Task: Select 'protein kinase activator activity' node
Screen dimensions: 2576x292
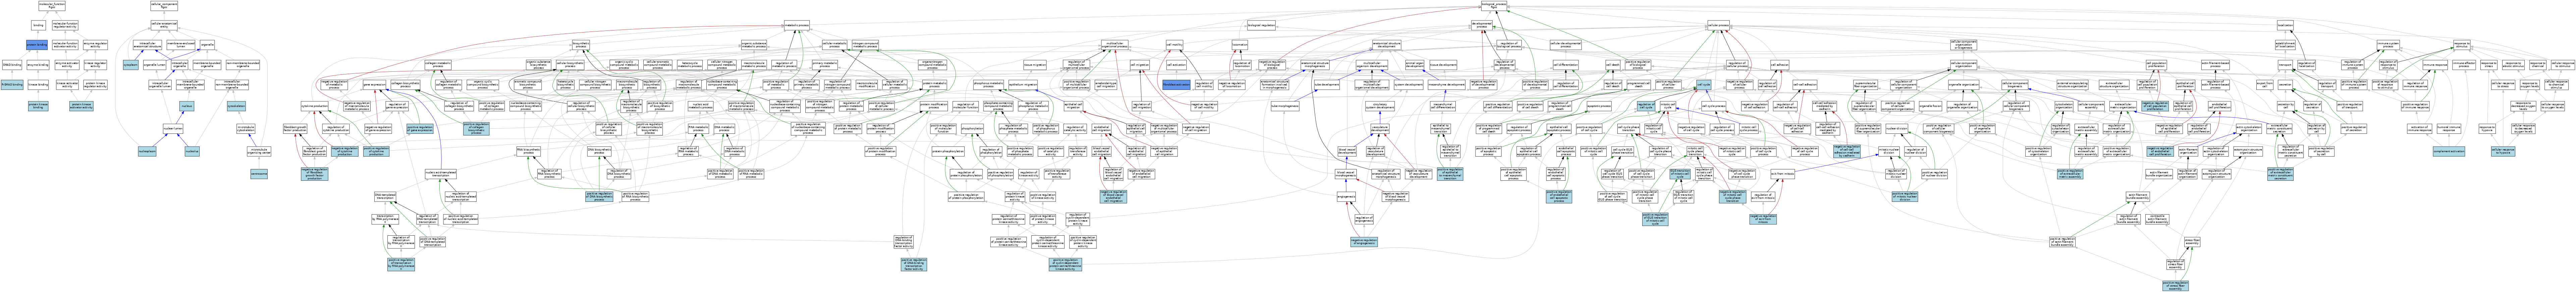Action: tap(82, 106)
